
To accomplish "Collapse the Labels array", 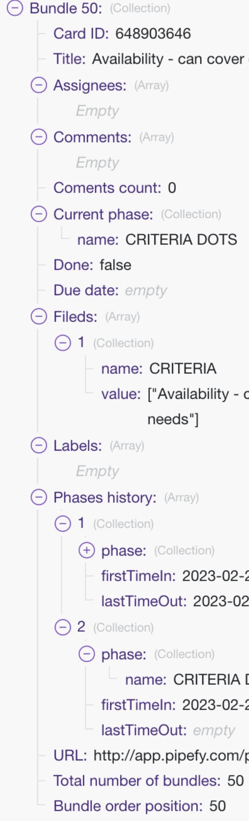I will (x=39, y=445).
